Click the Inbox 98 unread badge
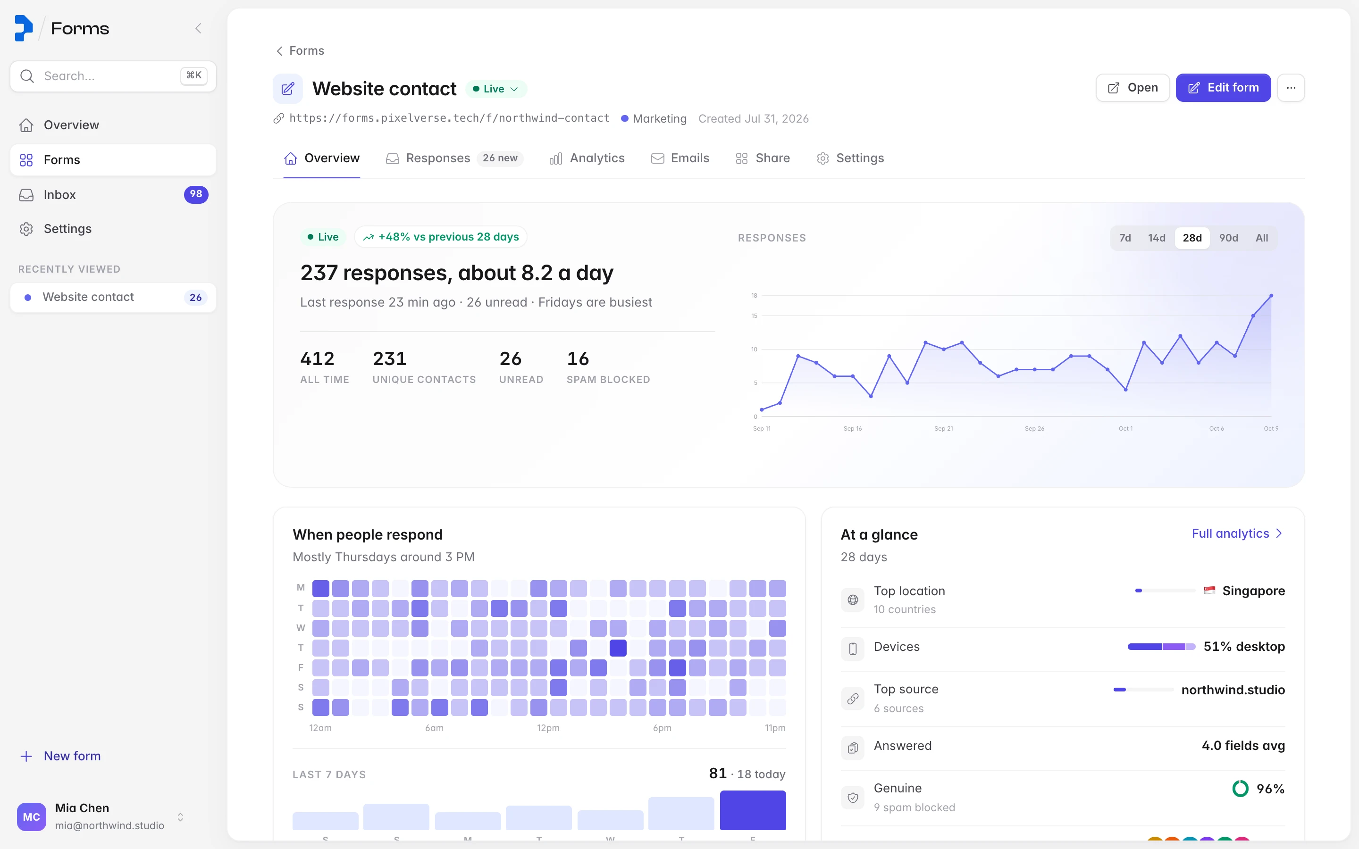The width and height of the screenshot is (1359, 849). (x=196, y=194)
